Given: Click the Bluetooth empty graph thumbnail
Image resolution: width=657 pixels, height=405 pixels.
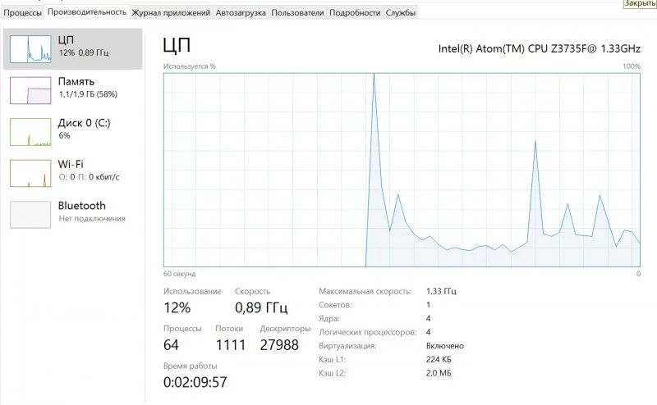Looking at the screenshot, I should tap(30, 215).
